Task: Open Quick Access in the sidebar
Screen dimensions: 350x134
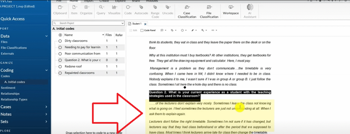Action: [13, 19]
